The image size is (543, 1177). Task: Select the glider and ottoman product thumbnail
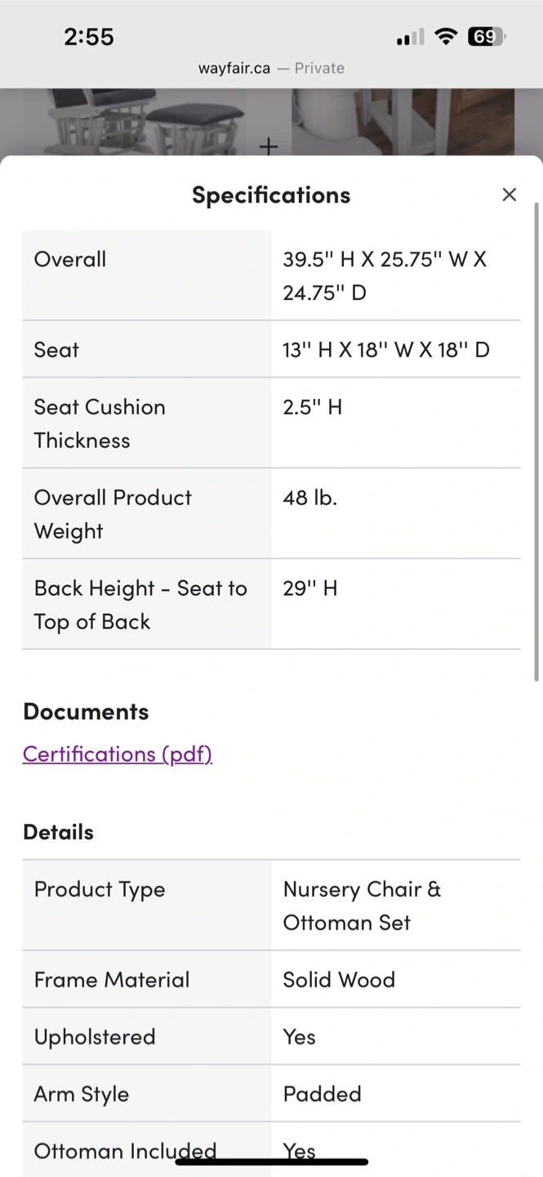pos(145,122)
